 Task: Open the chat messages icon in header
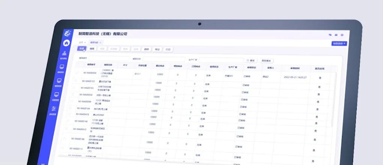[330, 35]
